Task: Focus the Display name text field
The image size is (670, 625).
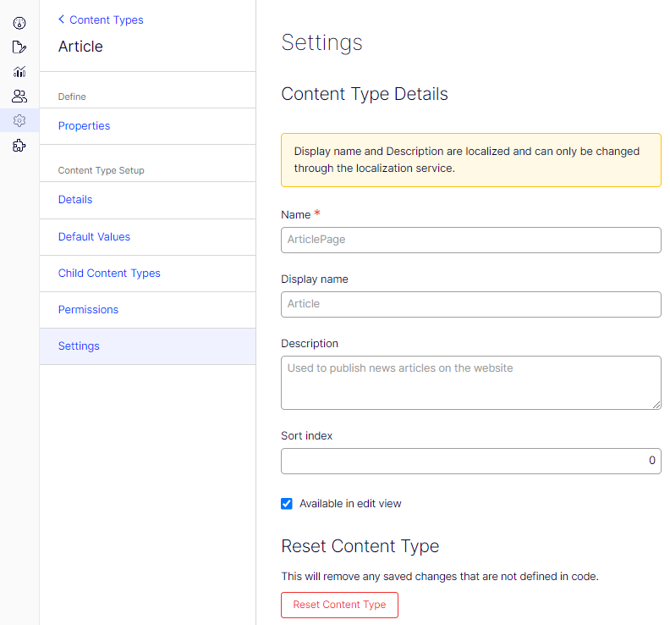Action: [470, 304]
